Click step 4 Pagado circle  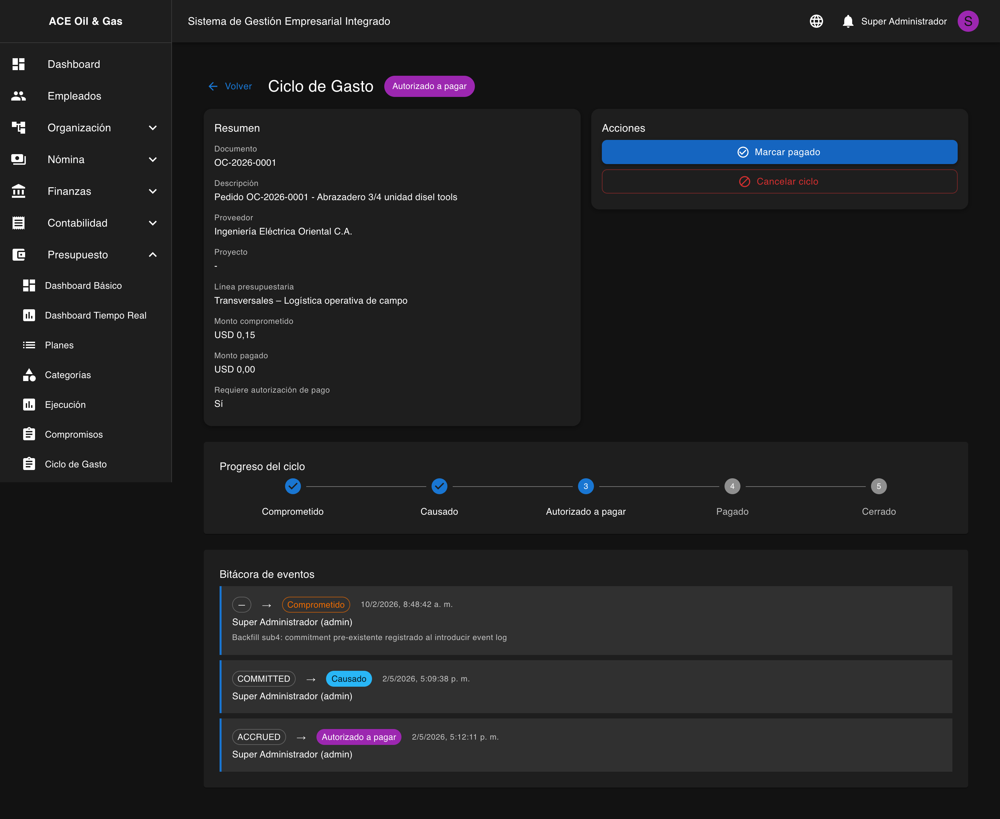coord(732,486)
